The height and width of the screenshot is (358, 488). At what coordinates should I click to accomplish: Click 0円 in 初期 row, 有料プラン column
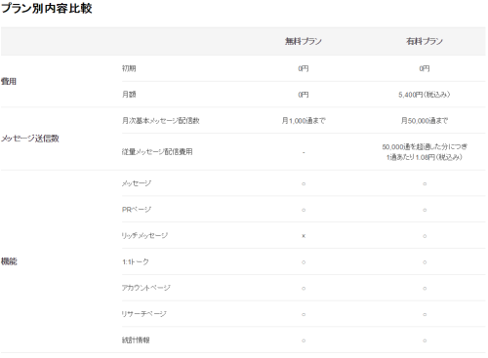pos(425,68)
